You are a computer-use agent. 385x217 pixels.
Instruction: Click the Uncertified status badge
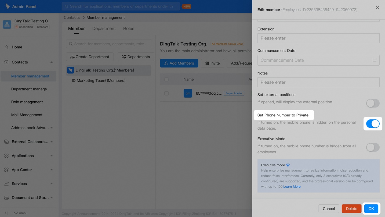click(x=24, y=27)
